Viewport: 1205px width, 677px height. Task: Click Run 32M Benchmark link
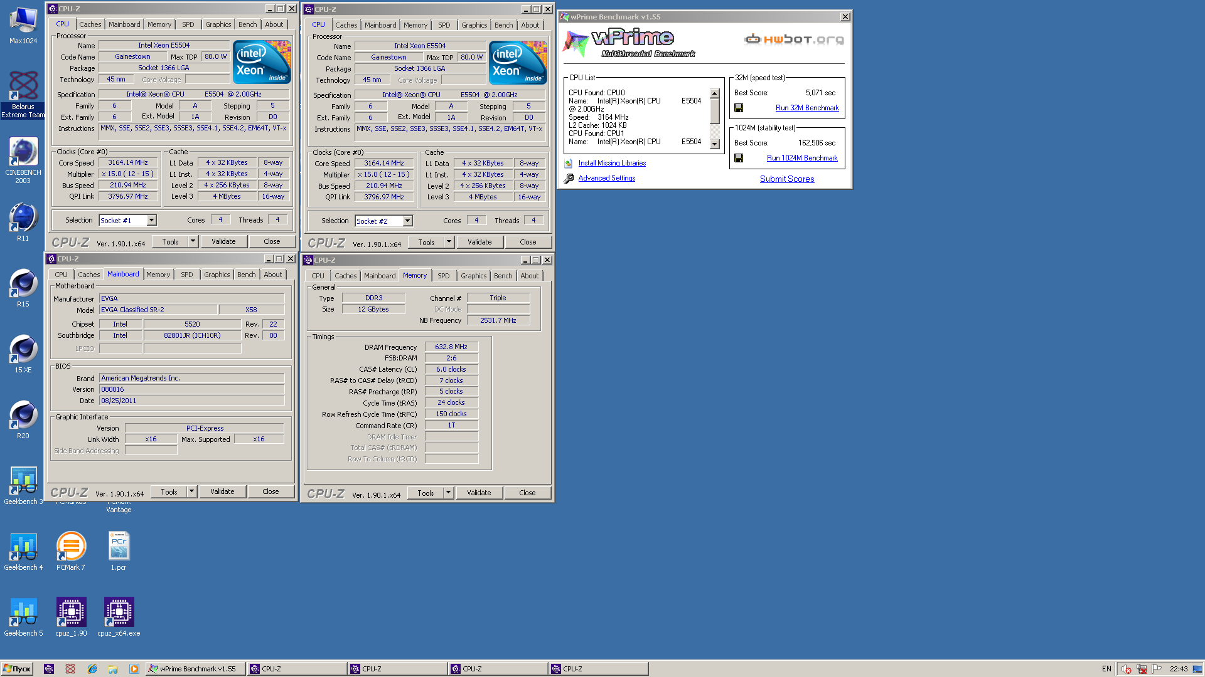tap(807, 108)
